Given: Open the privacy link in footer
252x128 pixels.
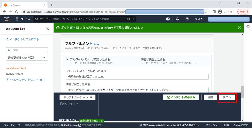Looking at the screenshot, I should 212,125.
